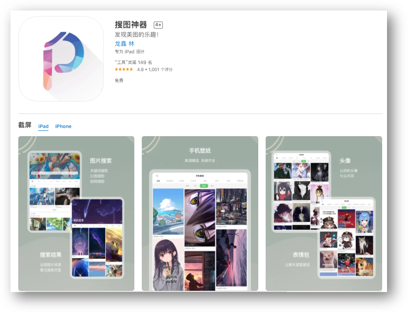Click the 搜索结果 caption in the first screenshot
Screen dimensions: 408x313
[x=51, y=255]
